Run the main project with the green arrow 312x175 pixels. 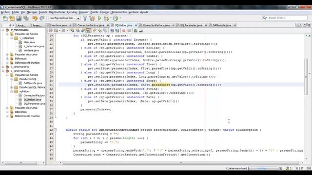(x=99, y=18)
